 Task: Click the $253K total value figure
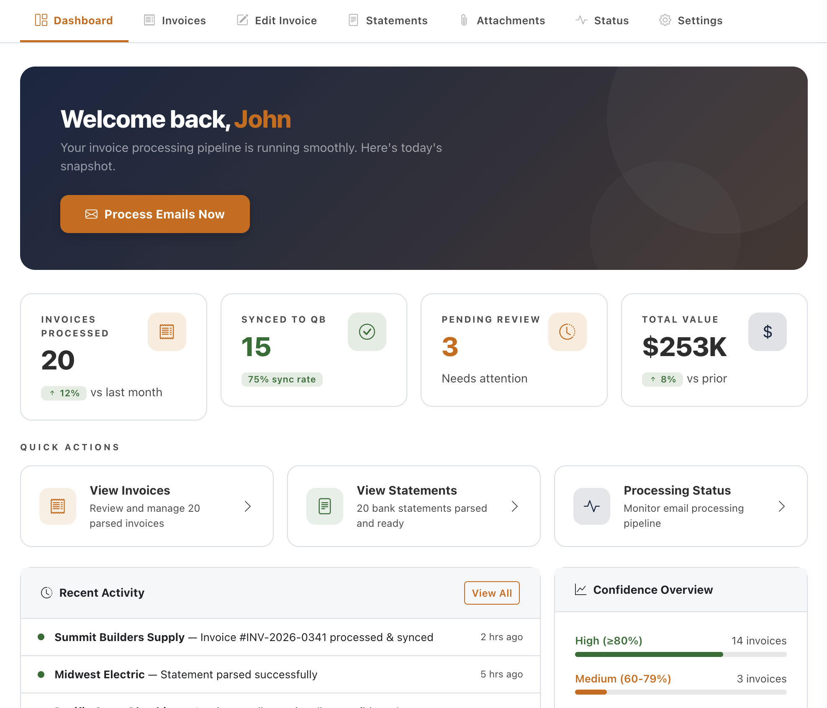click(x=684, y=346)
